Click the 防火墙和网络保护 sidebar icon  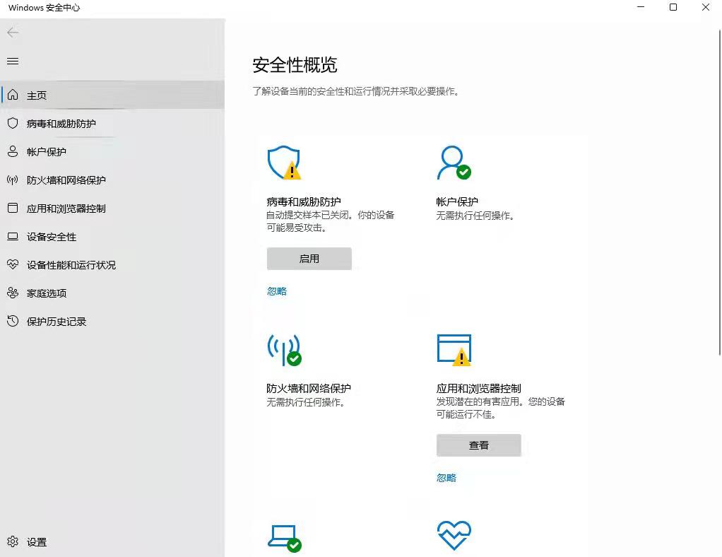pos(12,180)
